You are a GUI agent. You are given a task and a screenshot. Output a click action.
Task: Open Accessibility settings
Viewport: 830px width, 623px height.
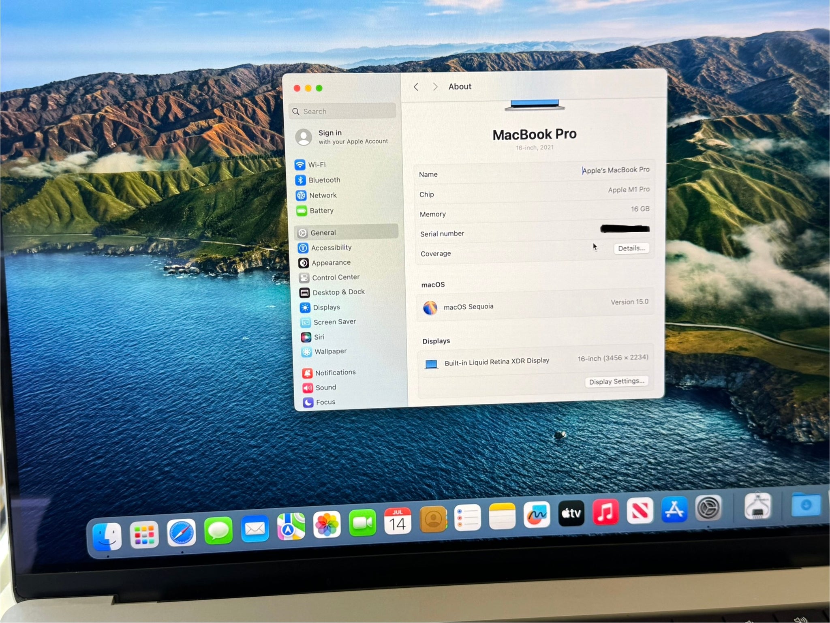click(331, 248)
